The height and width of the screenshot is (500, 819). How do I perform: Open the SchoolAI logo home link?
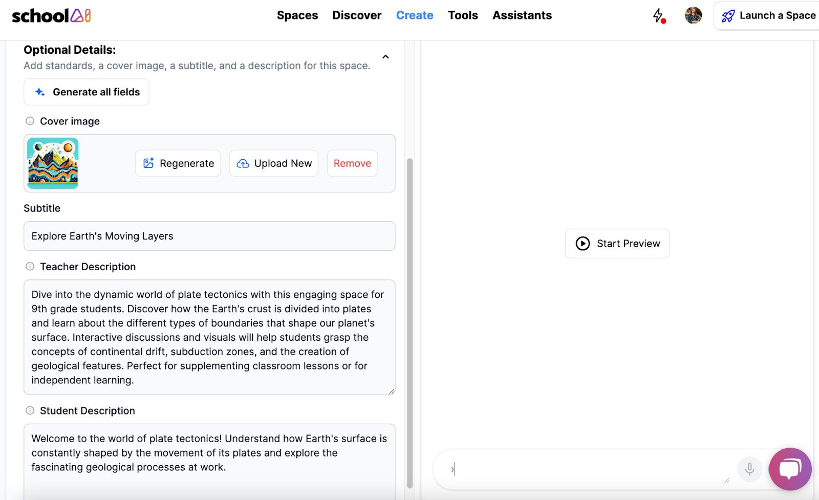(51, 16)
